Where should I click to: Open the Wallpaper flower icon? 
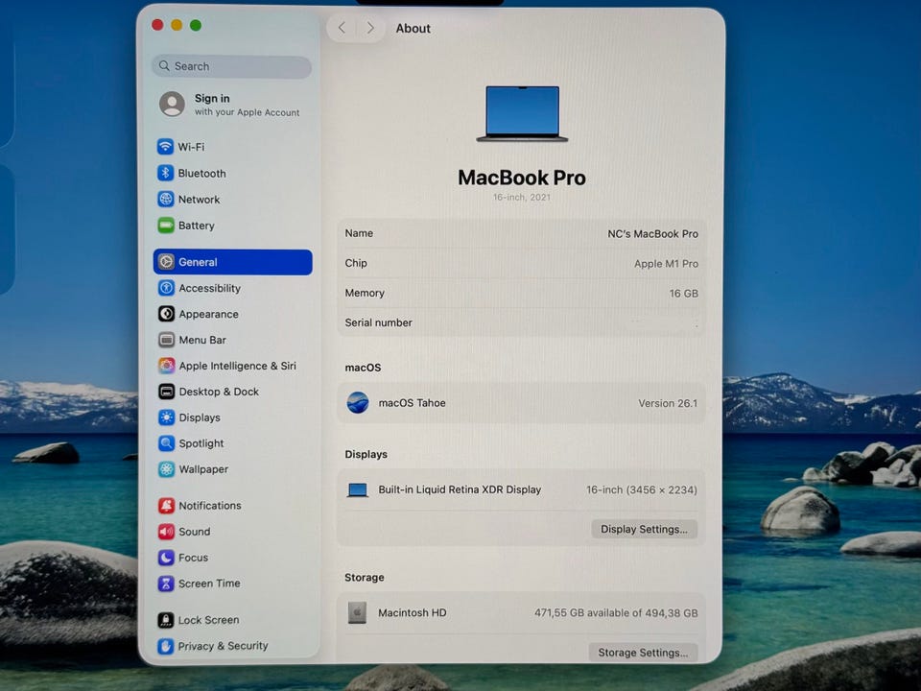[x=166, y=469]
